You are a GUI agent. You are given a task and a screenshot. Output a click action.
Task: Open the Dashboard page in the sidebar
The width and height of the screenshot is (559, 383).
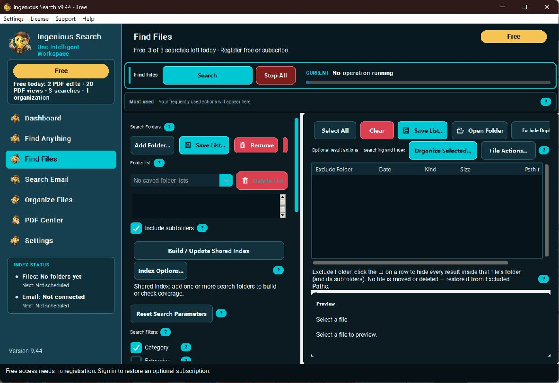click(x=61, y=118)
